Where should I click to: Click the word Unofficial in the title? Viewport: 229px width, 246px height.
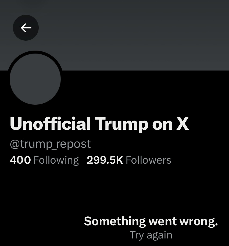coord(50,124)
